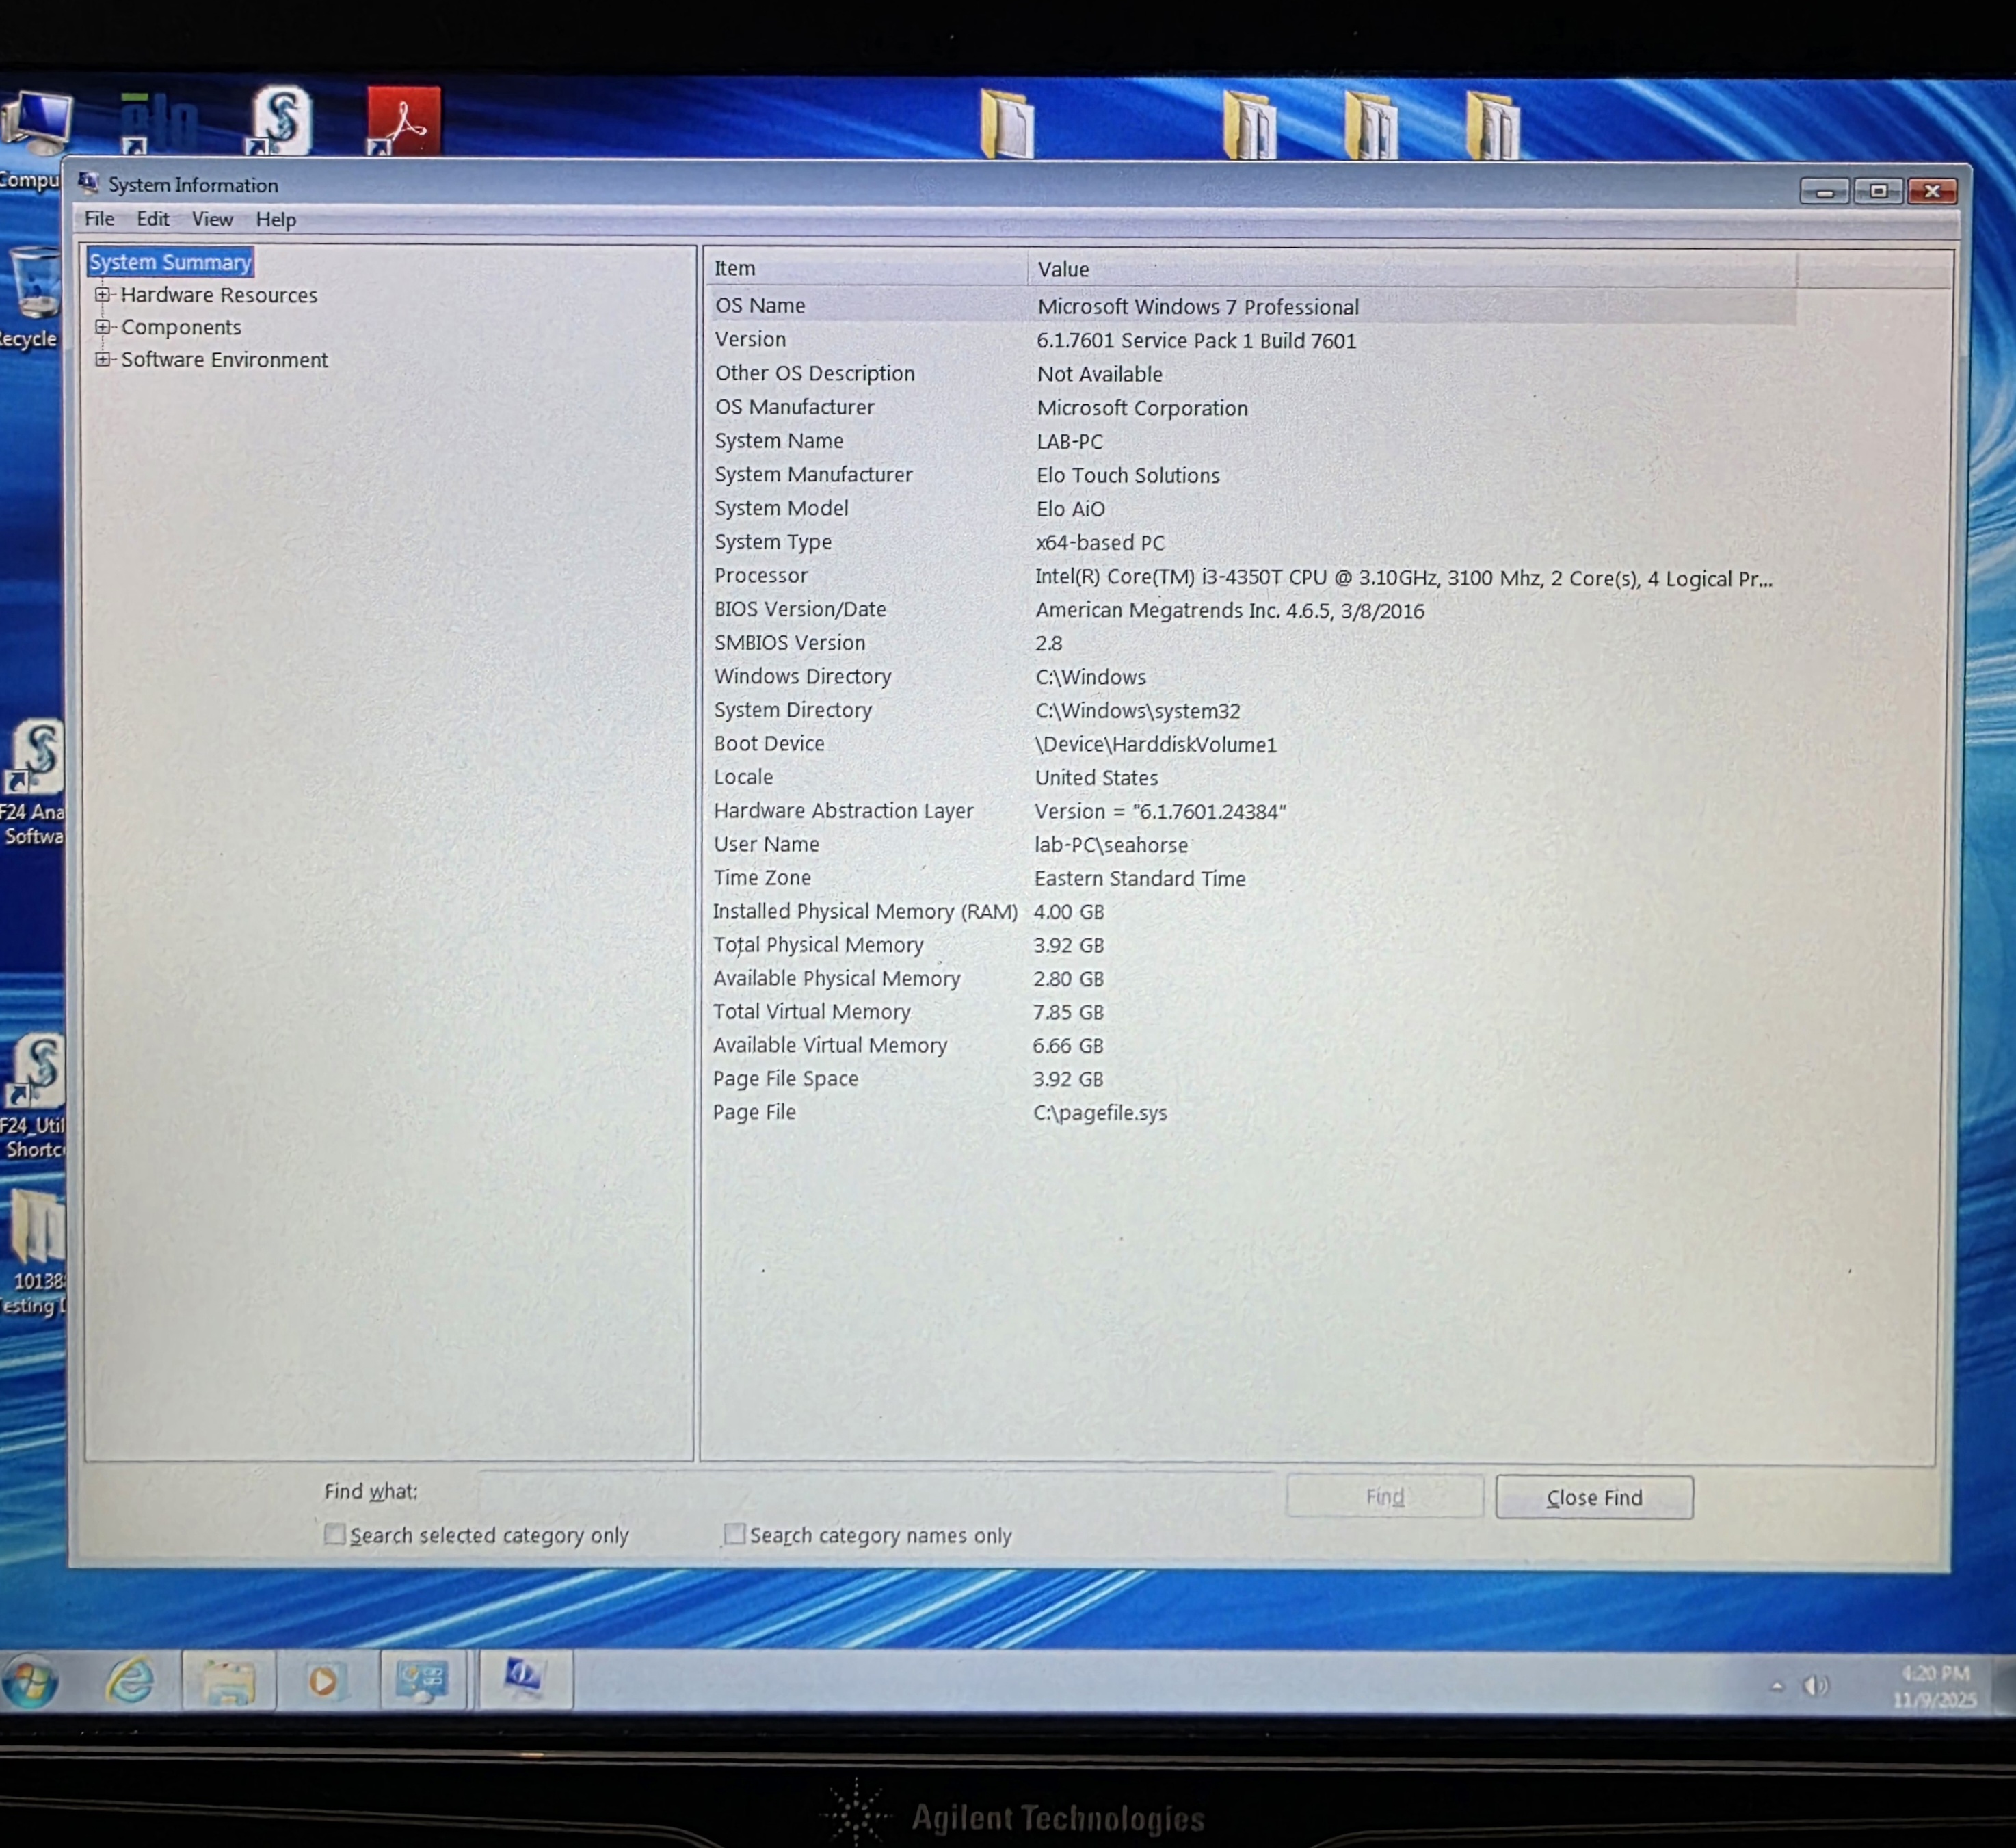This screenshot has height=1848, width=2016.
Task: Expand the Hardware Resources tree node
Action: pyautogui.click(x=102, y=294)
